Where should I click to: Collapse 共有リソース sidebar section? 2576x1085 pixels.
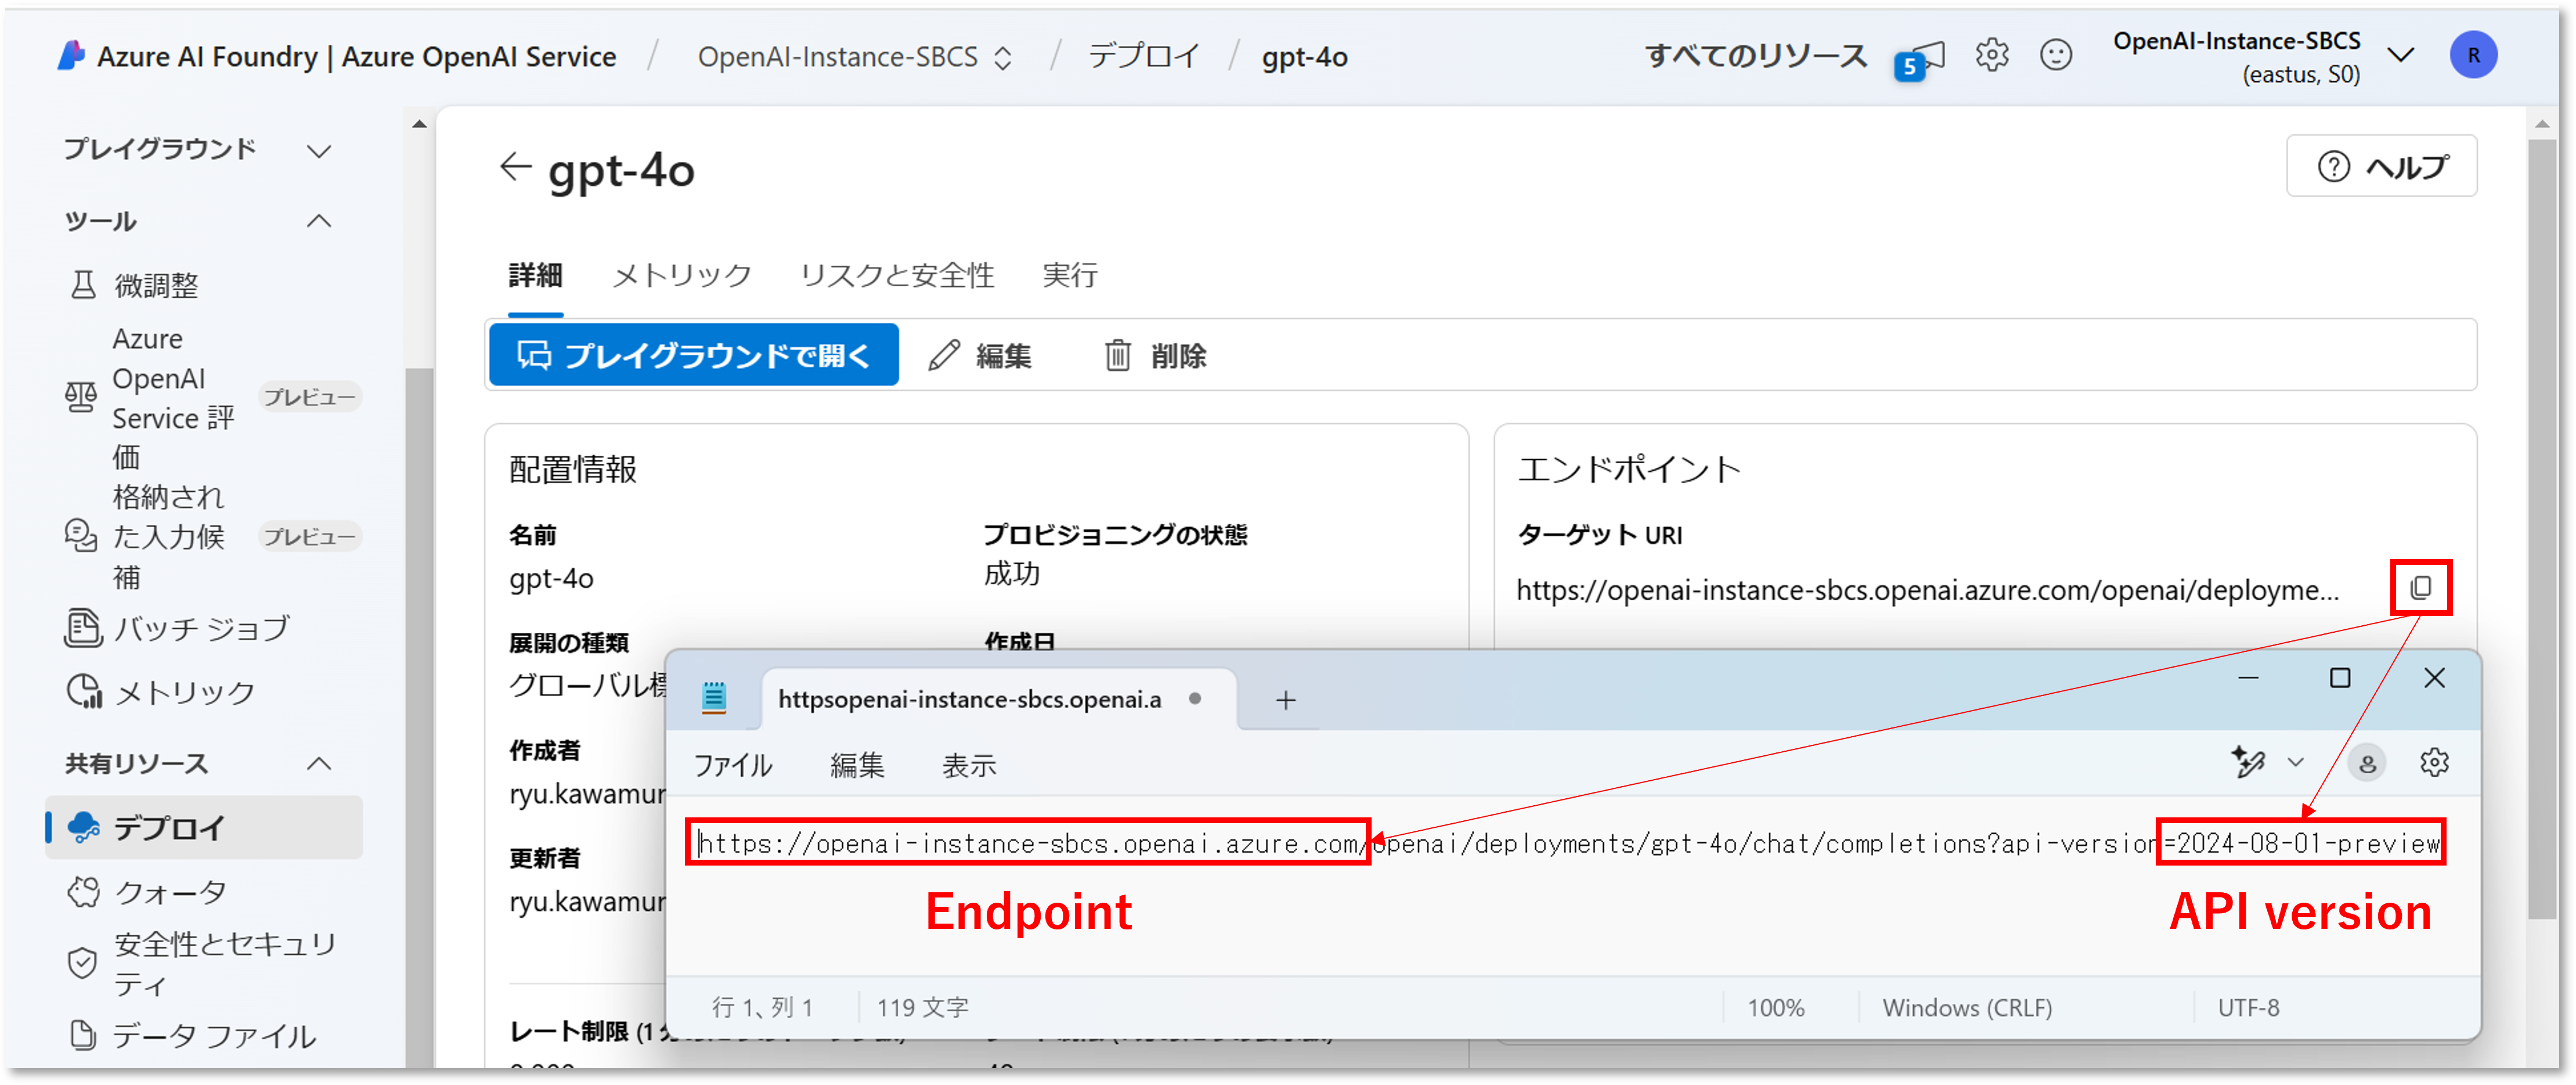pyautogui.click(x=318, y=764)
